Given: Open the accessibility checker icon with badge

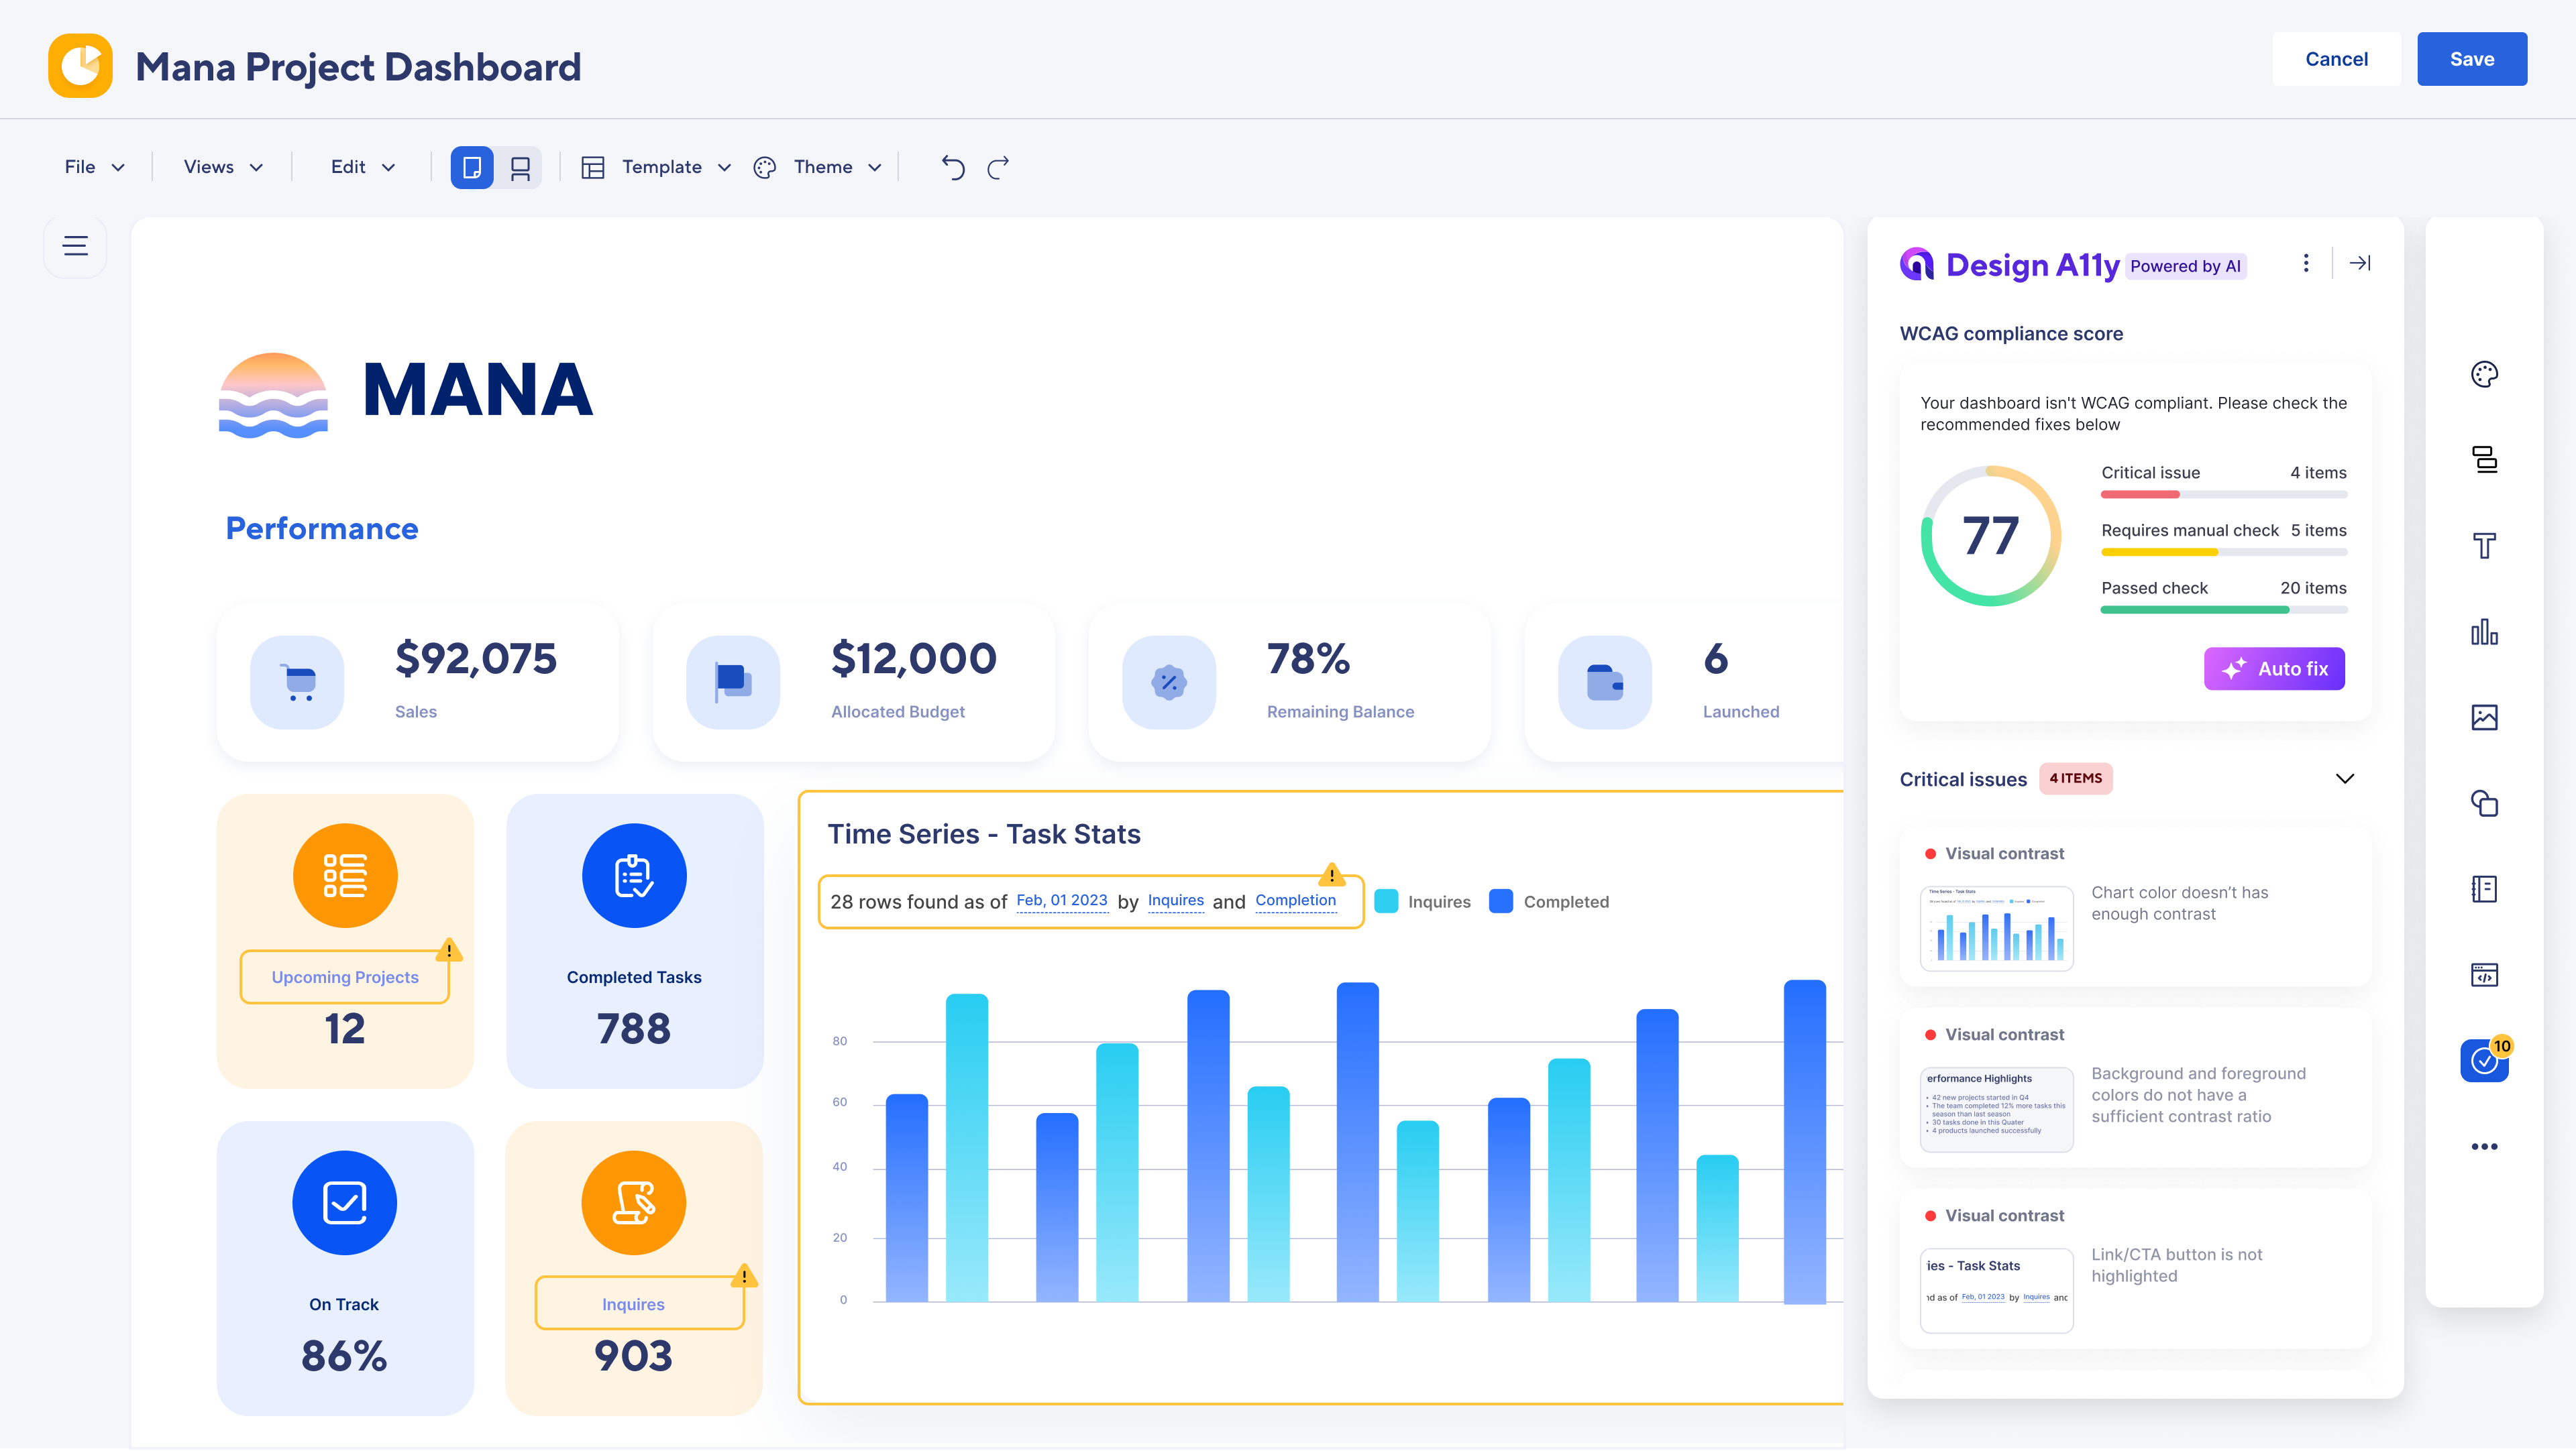Looking at the screenshot, I should [x=2484, y=1060].
